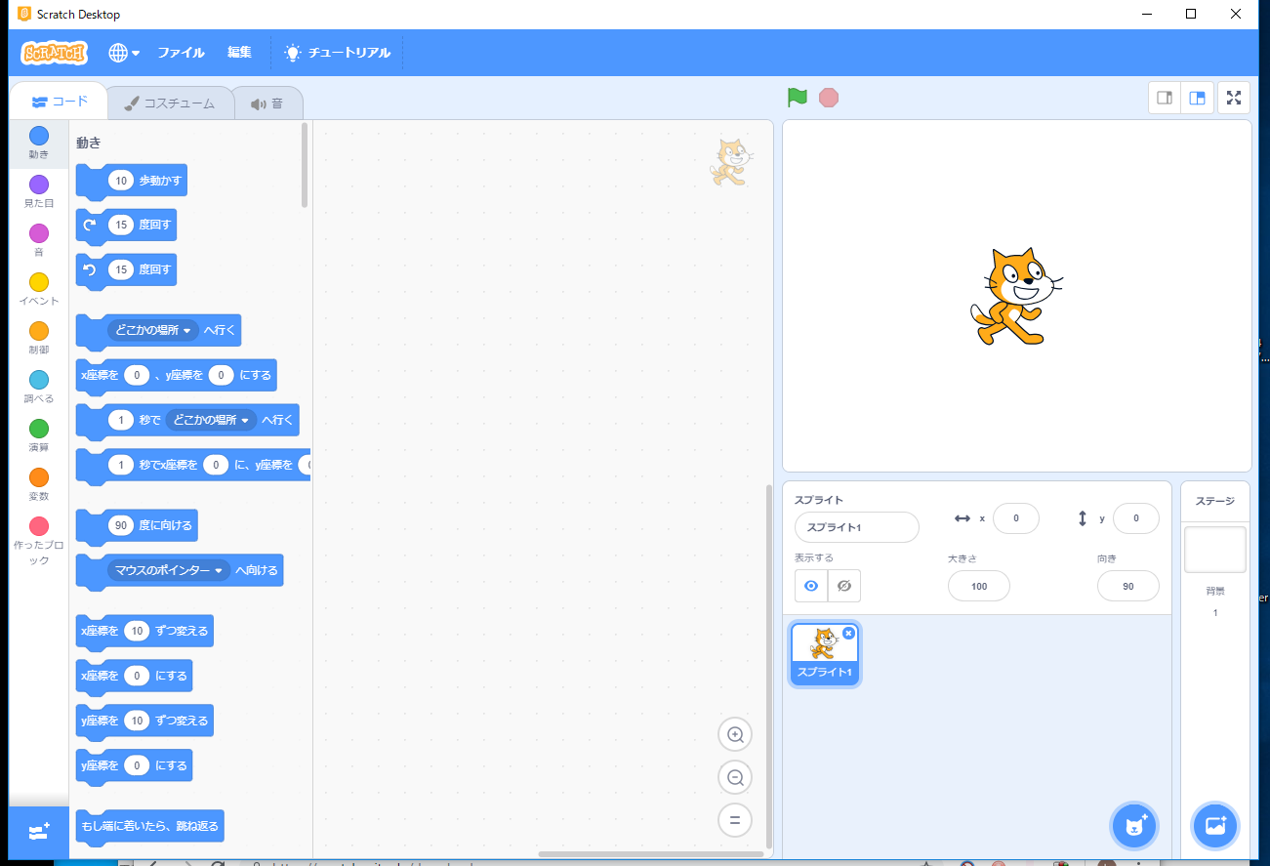The width and height of the screenshot is (1270, 866).
Task: Click the sprite x coordinate field
Action: 1016,518
